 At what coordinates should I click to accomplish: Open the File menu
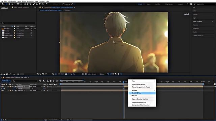(2, 1)
